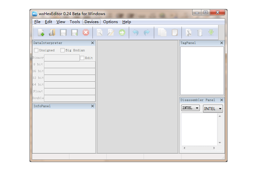Click disassembler scrollbar up arrow
This screenshot has width=257, height=171.
[220, 116]
